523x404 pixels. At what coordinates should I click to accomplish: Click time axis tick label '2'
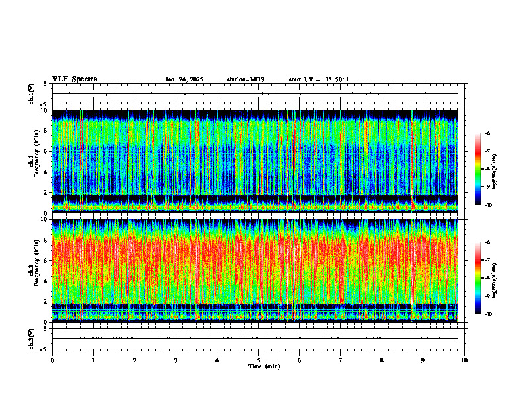coord(135,360)
